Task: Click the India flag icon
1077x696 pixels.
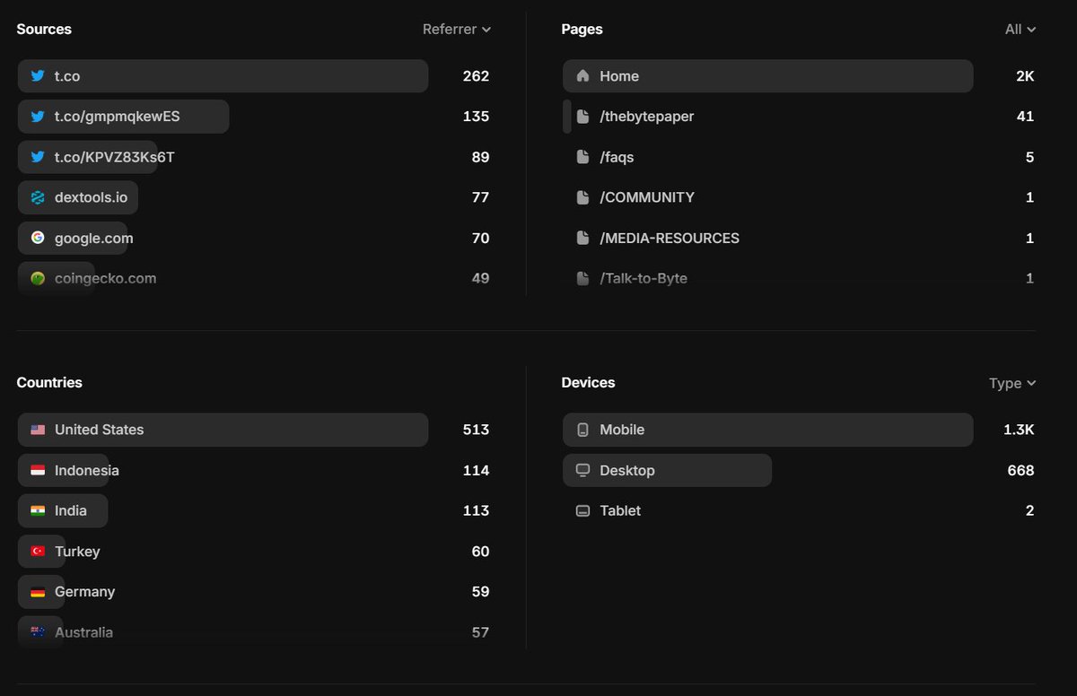Action: point(38,510)
